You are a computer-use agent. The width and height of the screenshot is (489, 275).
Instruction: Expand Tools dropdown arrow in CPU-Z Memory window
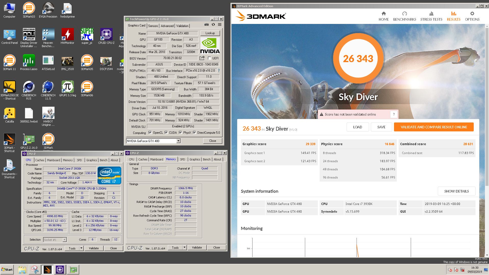tap(184, 248)
